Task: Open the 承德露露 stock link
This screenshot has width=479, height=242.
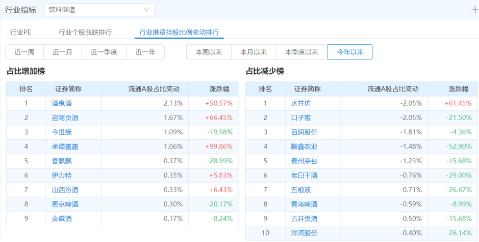Action: tap(65, 147)
